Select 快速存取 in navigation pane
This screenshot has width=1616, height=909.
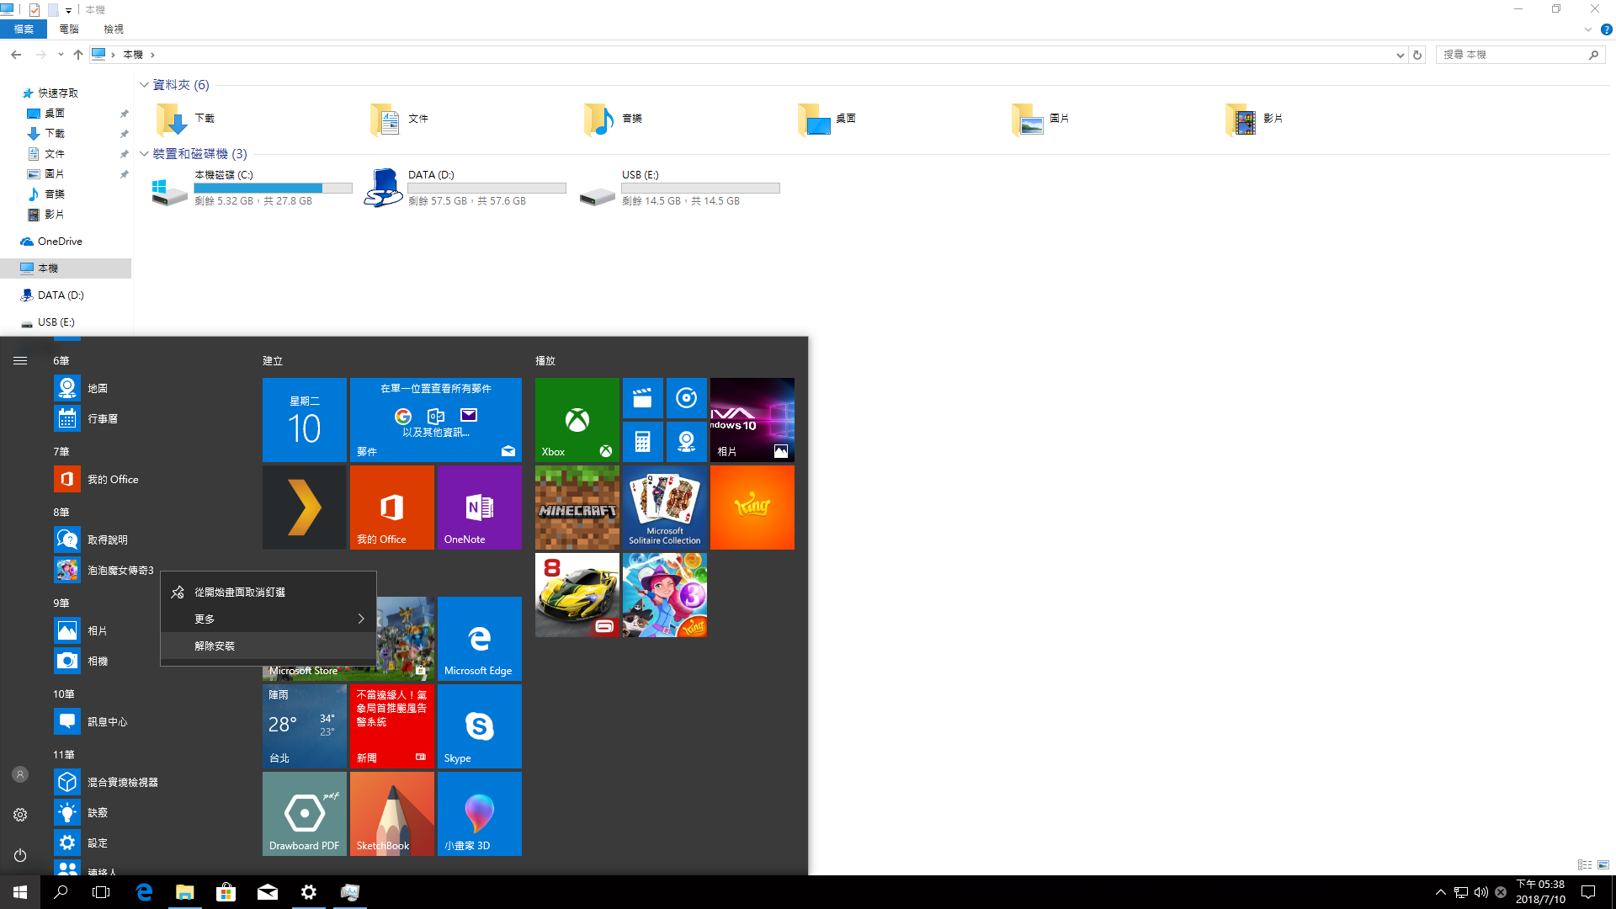tap(57, 93)
